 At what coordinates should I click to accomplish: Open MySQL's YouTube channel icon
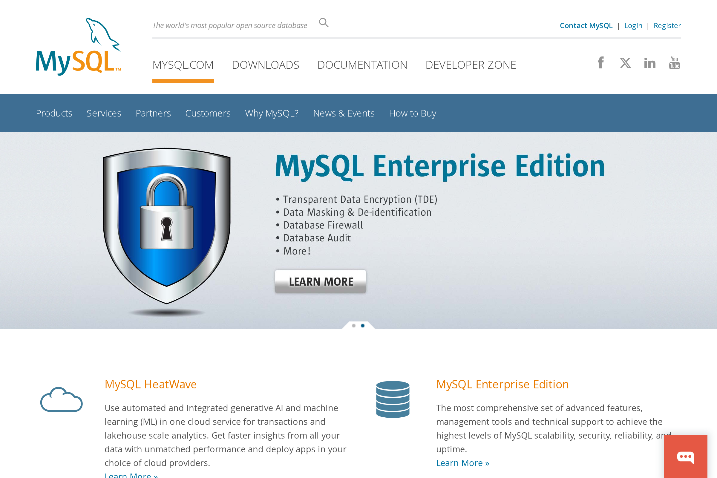point(674,62)
